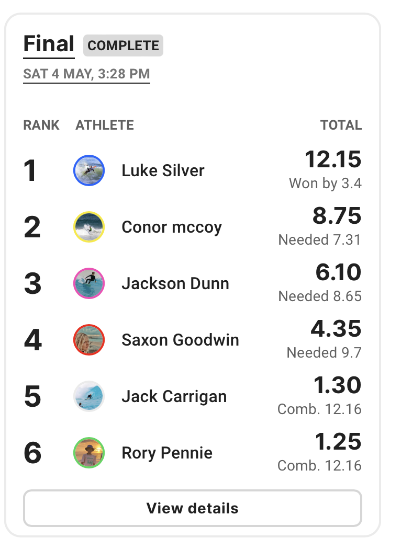Viewport: 401px width, 550px height.
Task: Select athlete name Luke Silver
Action: pos(163,170)
